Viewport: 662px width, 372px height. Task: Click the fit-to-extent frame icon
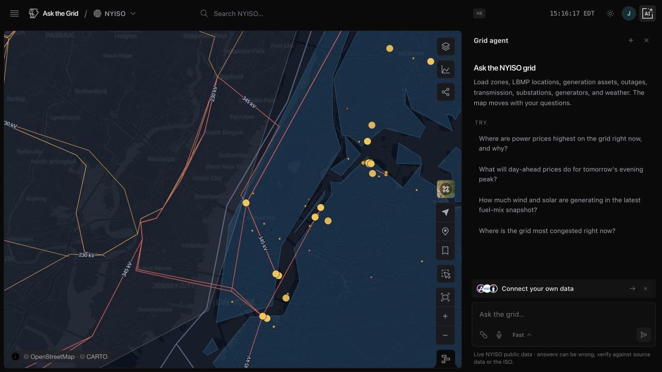(445, 297)
